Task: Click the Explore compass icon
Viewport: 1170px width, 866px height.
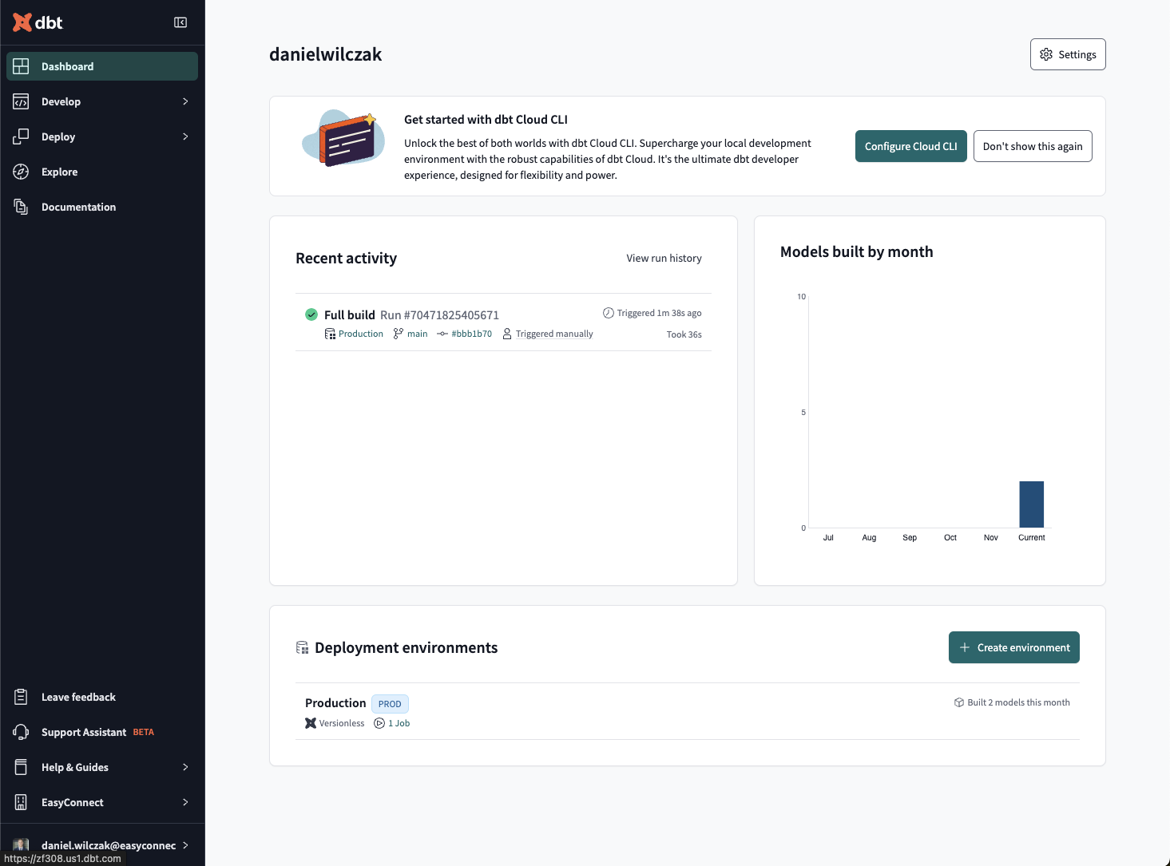Action: pos(22,172)
